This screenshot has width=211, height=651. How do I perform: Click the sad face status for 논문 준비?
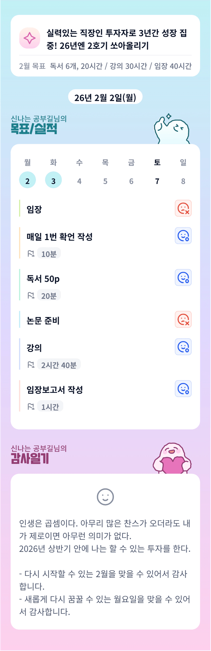pos(183,319)
